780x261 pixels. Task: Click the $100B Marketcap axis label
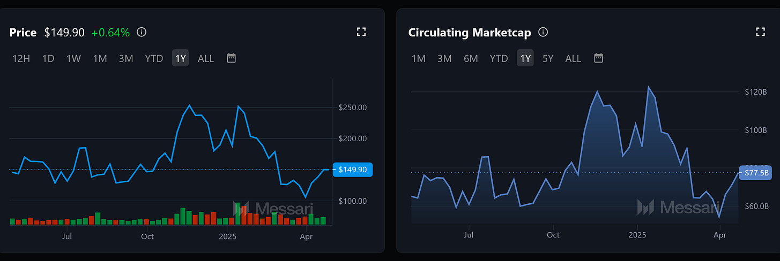pos(756,130)
